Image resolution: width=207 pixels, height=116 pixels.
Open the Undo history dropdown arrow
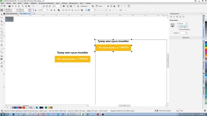click(x=35, y=6)
